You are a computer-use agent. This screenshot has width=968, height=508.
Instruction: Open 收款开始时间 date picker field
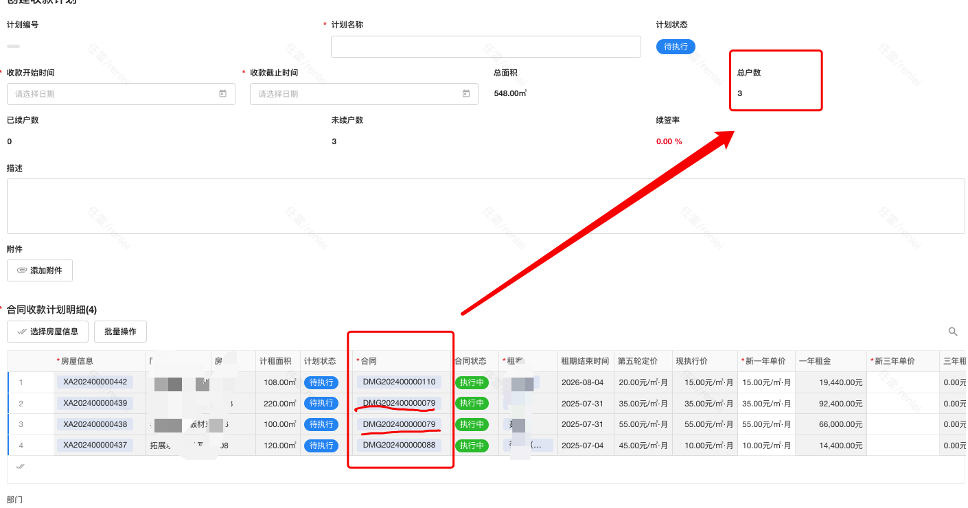(x=113, y=94)
